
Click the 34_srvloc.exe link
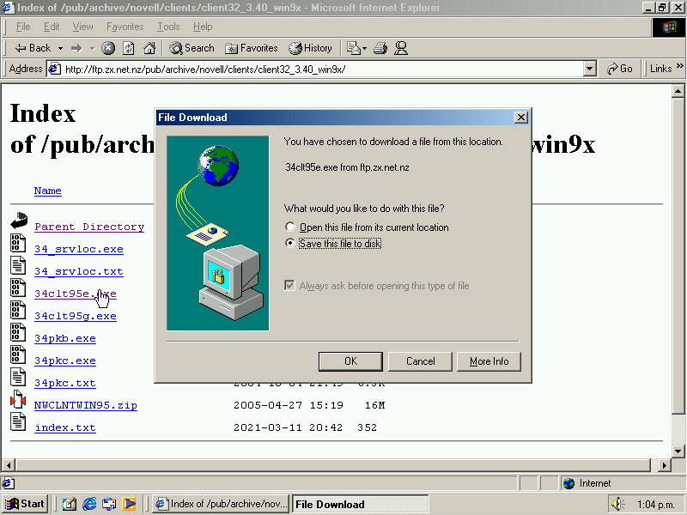tap(79, 249)
